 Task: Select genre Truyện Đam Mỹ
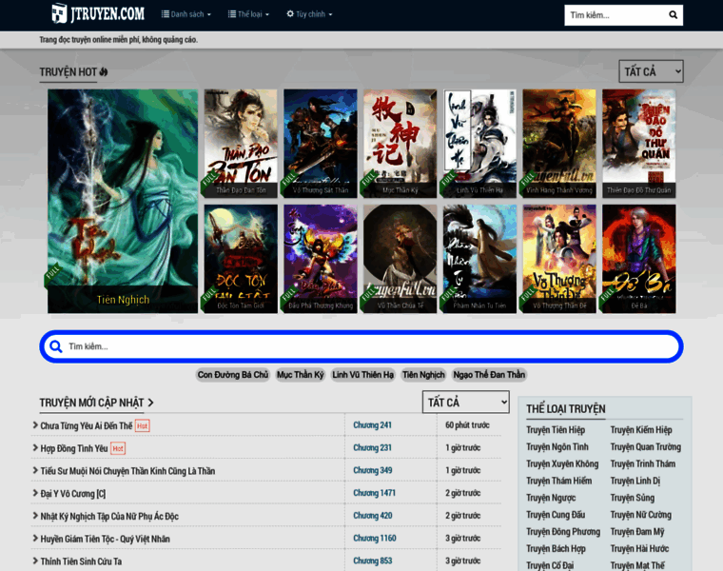[x=637, y=532]
